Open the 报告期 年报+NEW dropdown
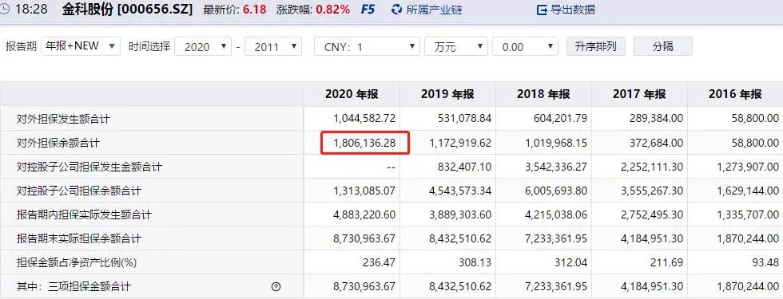The width and height of the screenshot is (783, 299). 81,46
